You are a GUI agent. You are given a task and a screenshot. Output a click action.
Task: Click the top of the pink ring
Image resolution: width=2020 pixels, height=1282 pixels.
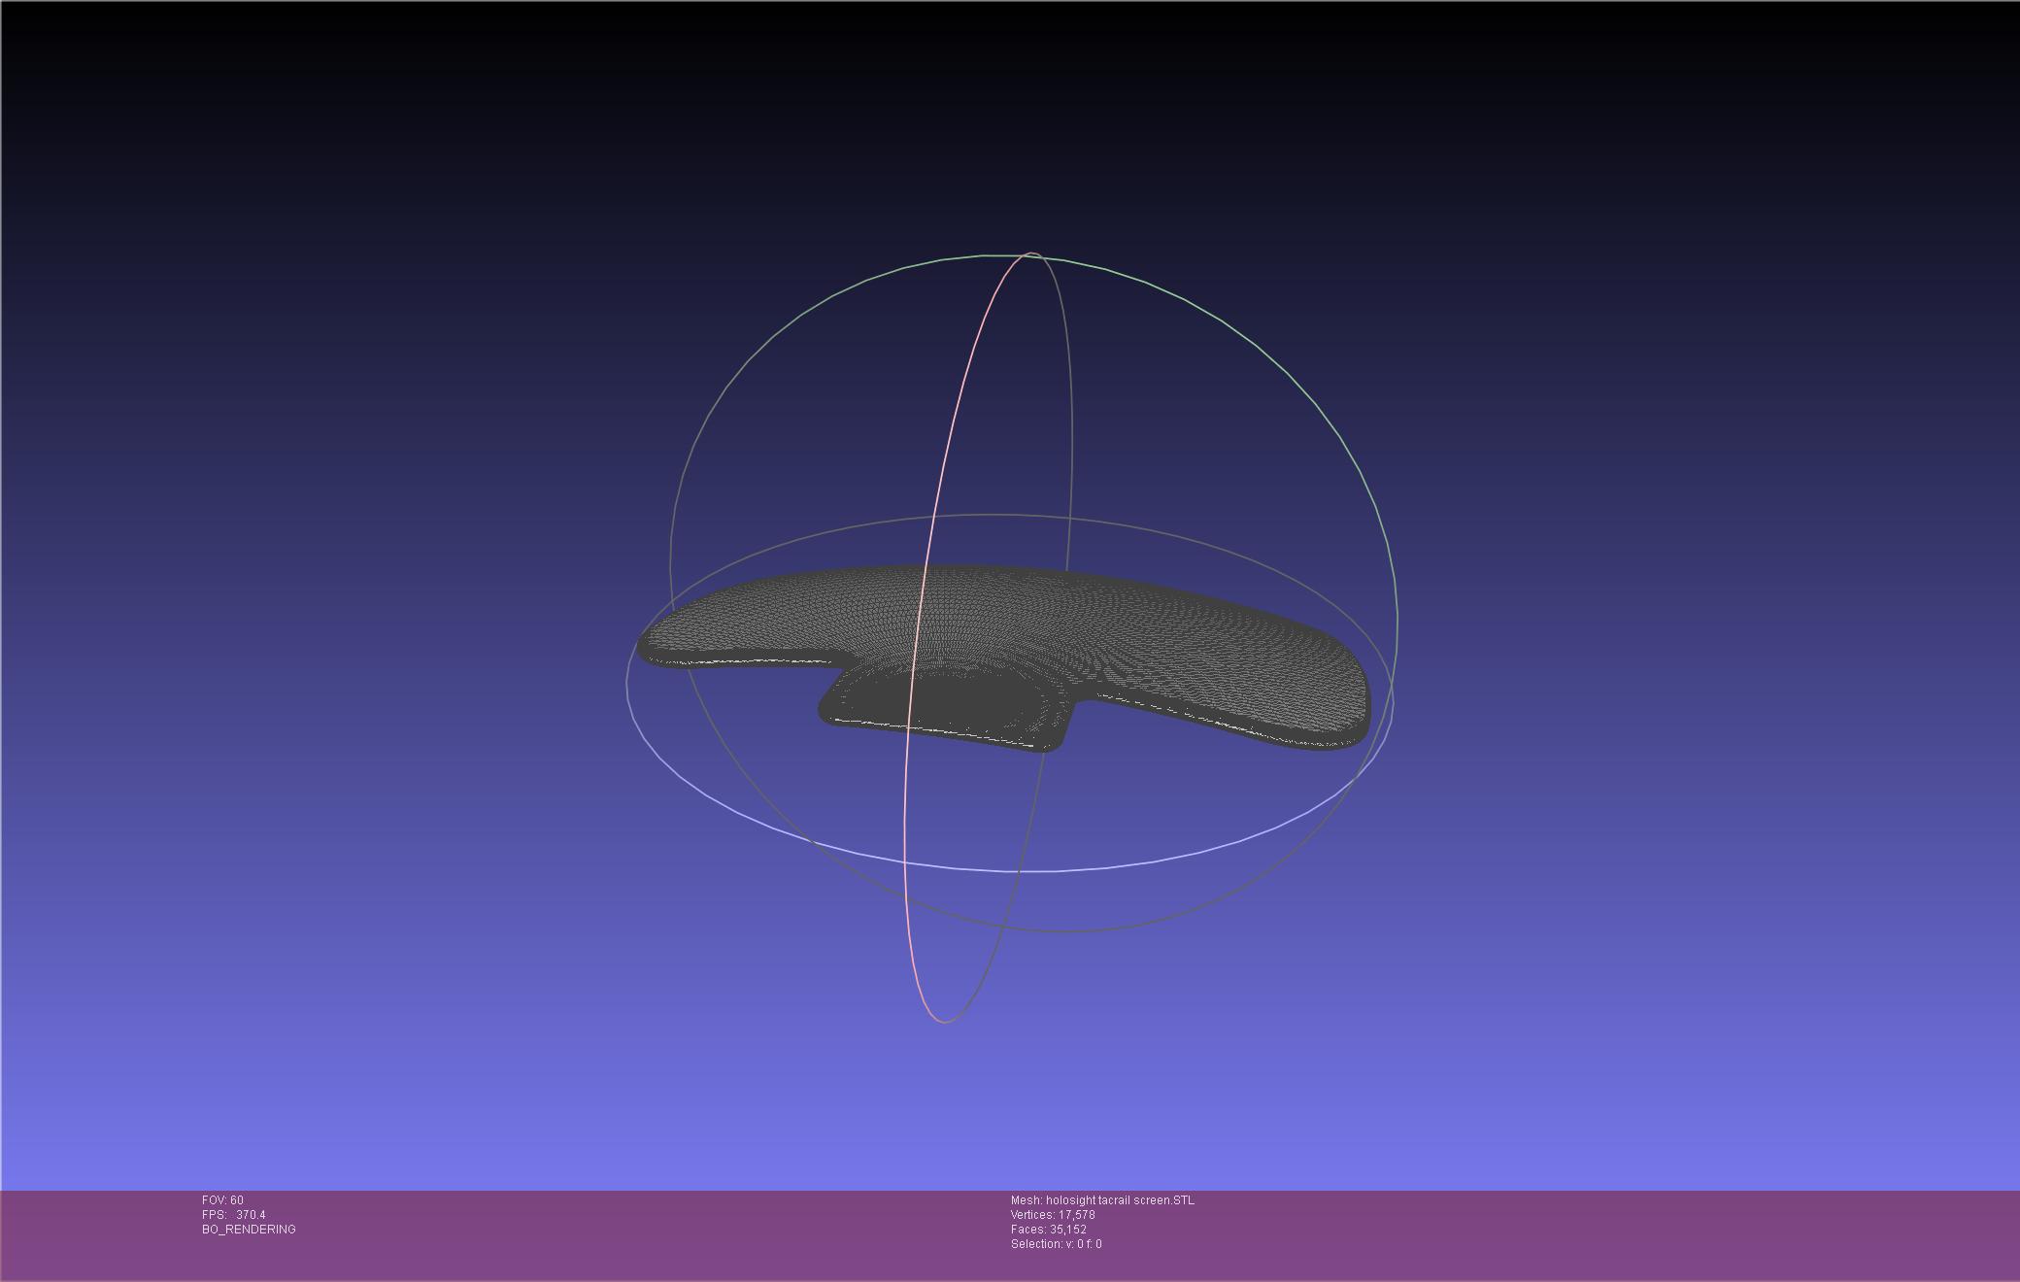(x=1031, y=254)
